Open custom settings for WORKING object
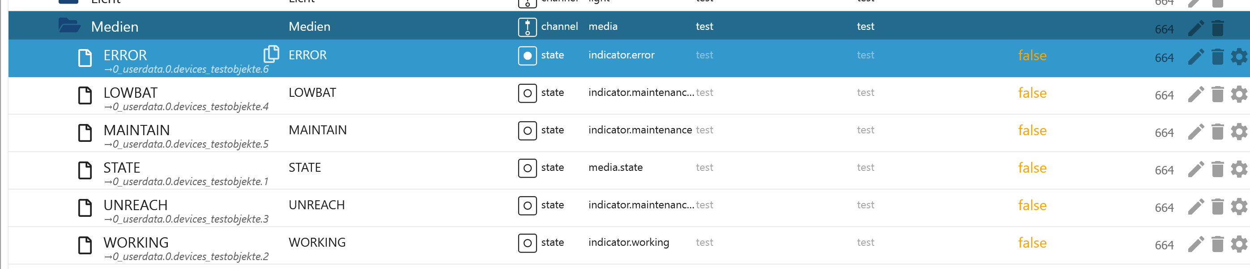Viewport: 1250px width, 269px height. coord(1239,244)
